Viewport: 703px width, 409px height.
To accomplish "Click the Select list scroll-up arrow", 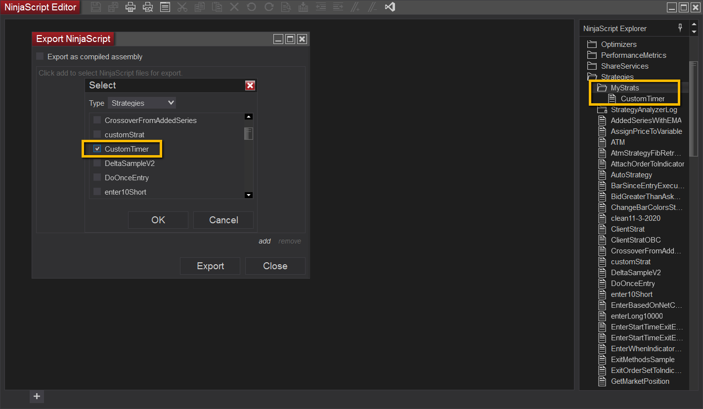I will tap(249, 117).
